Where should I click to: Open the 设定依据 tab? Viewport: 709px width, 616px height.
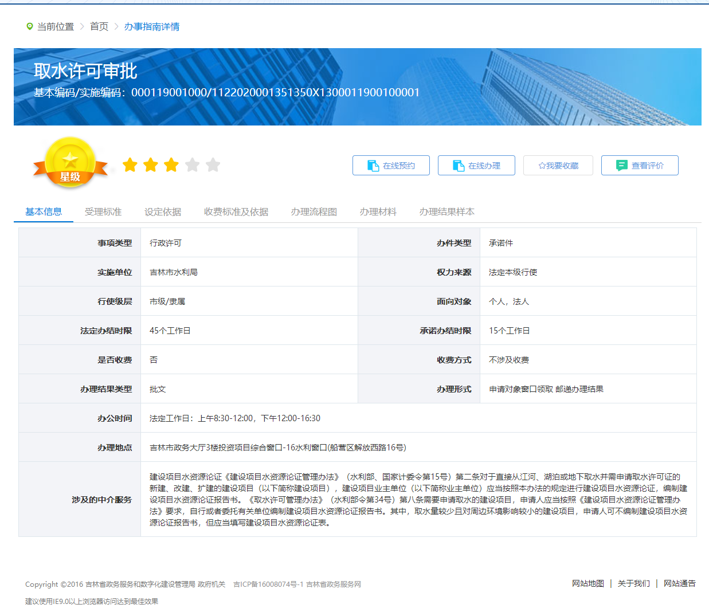(x=163, y=211)
